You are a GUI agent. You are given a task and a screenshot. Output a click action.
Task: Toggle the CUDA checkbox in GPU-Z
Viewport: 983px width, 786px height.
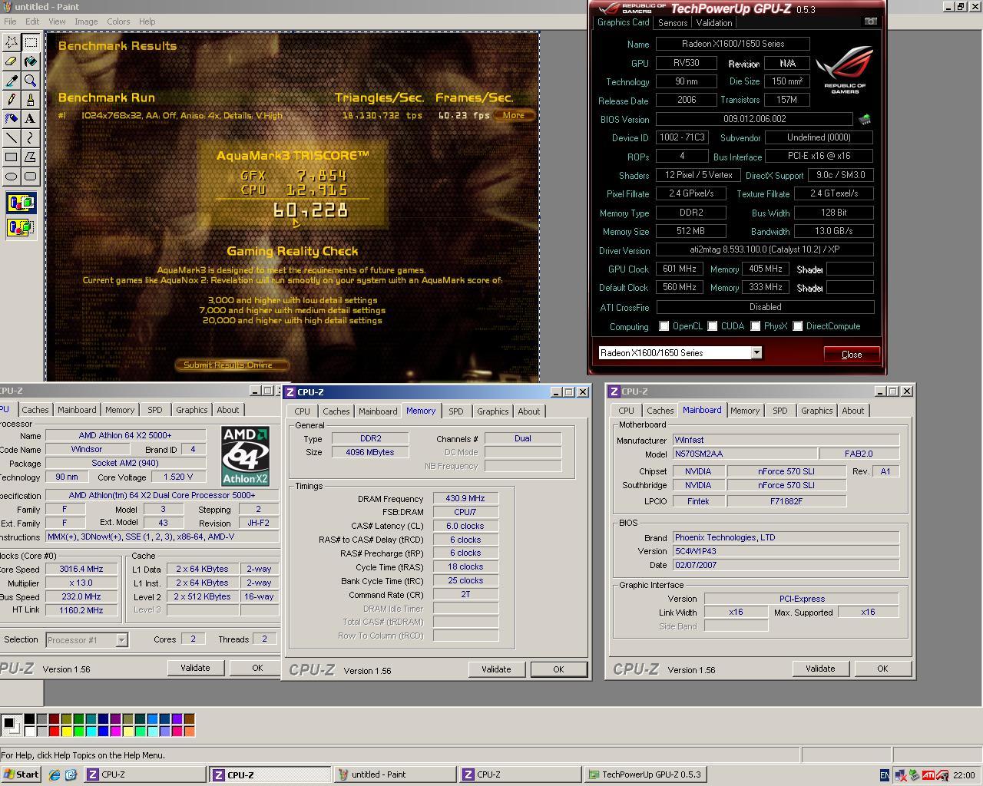tap(713, 326)
